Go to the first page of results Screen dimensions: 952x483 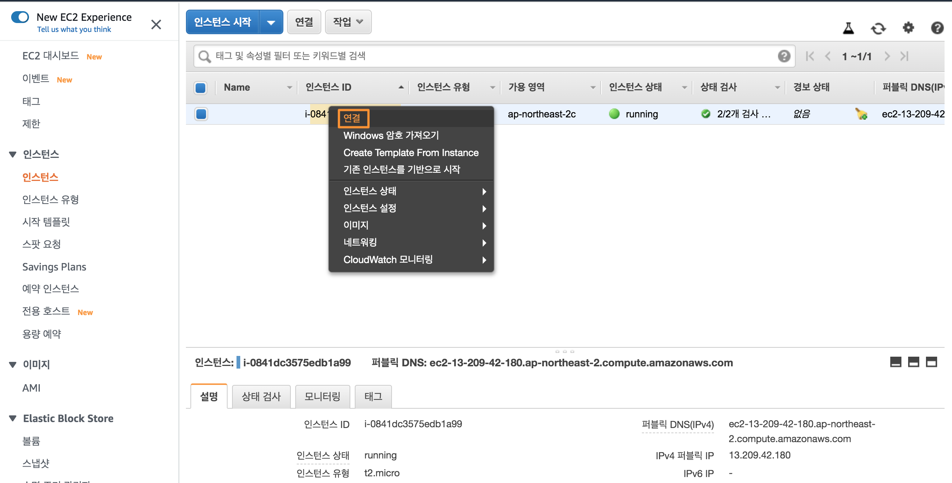[x=810, y=56]
